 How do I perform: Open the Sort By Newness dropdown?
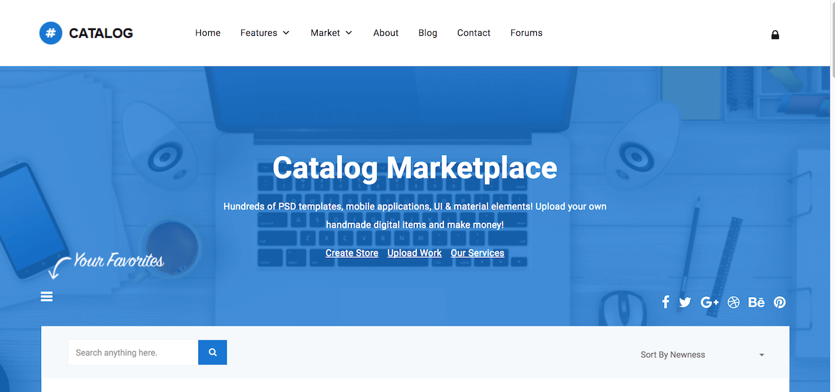(702, 355)
